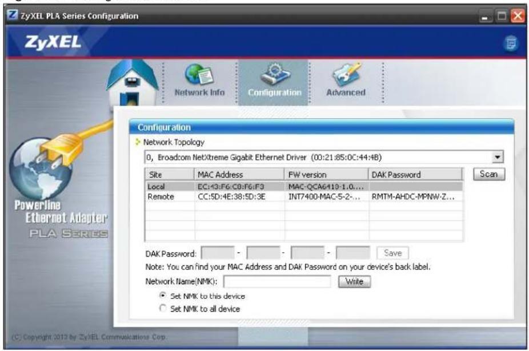The image size is (529, 351).
Task: Open the Network Info globe icon
Action: [x=199, y=74]
